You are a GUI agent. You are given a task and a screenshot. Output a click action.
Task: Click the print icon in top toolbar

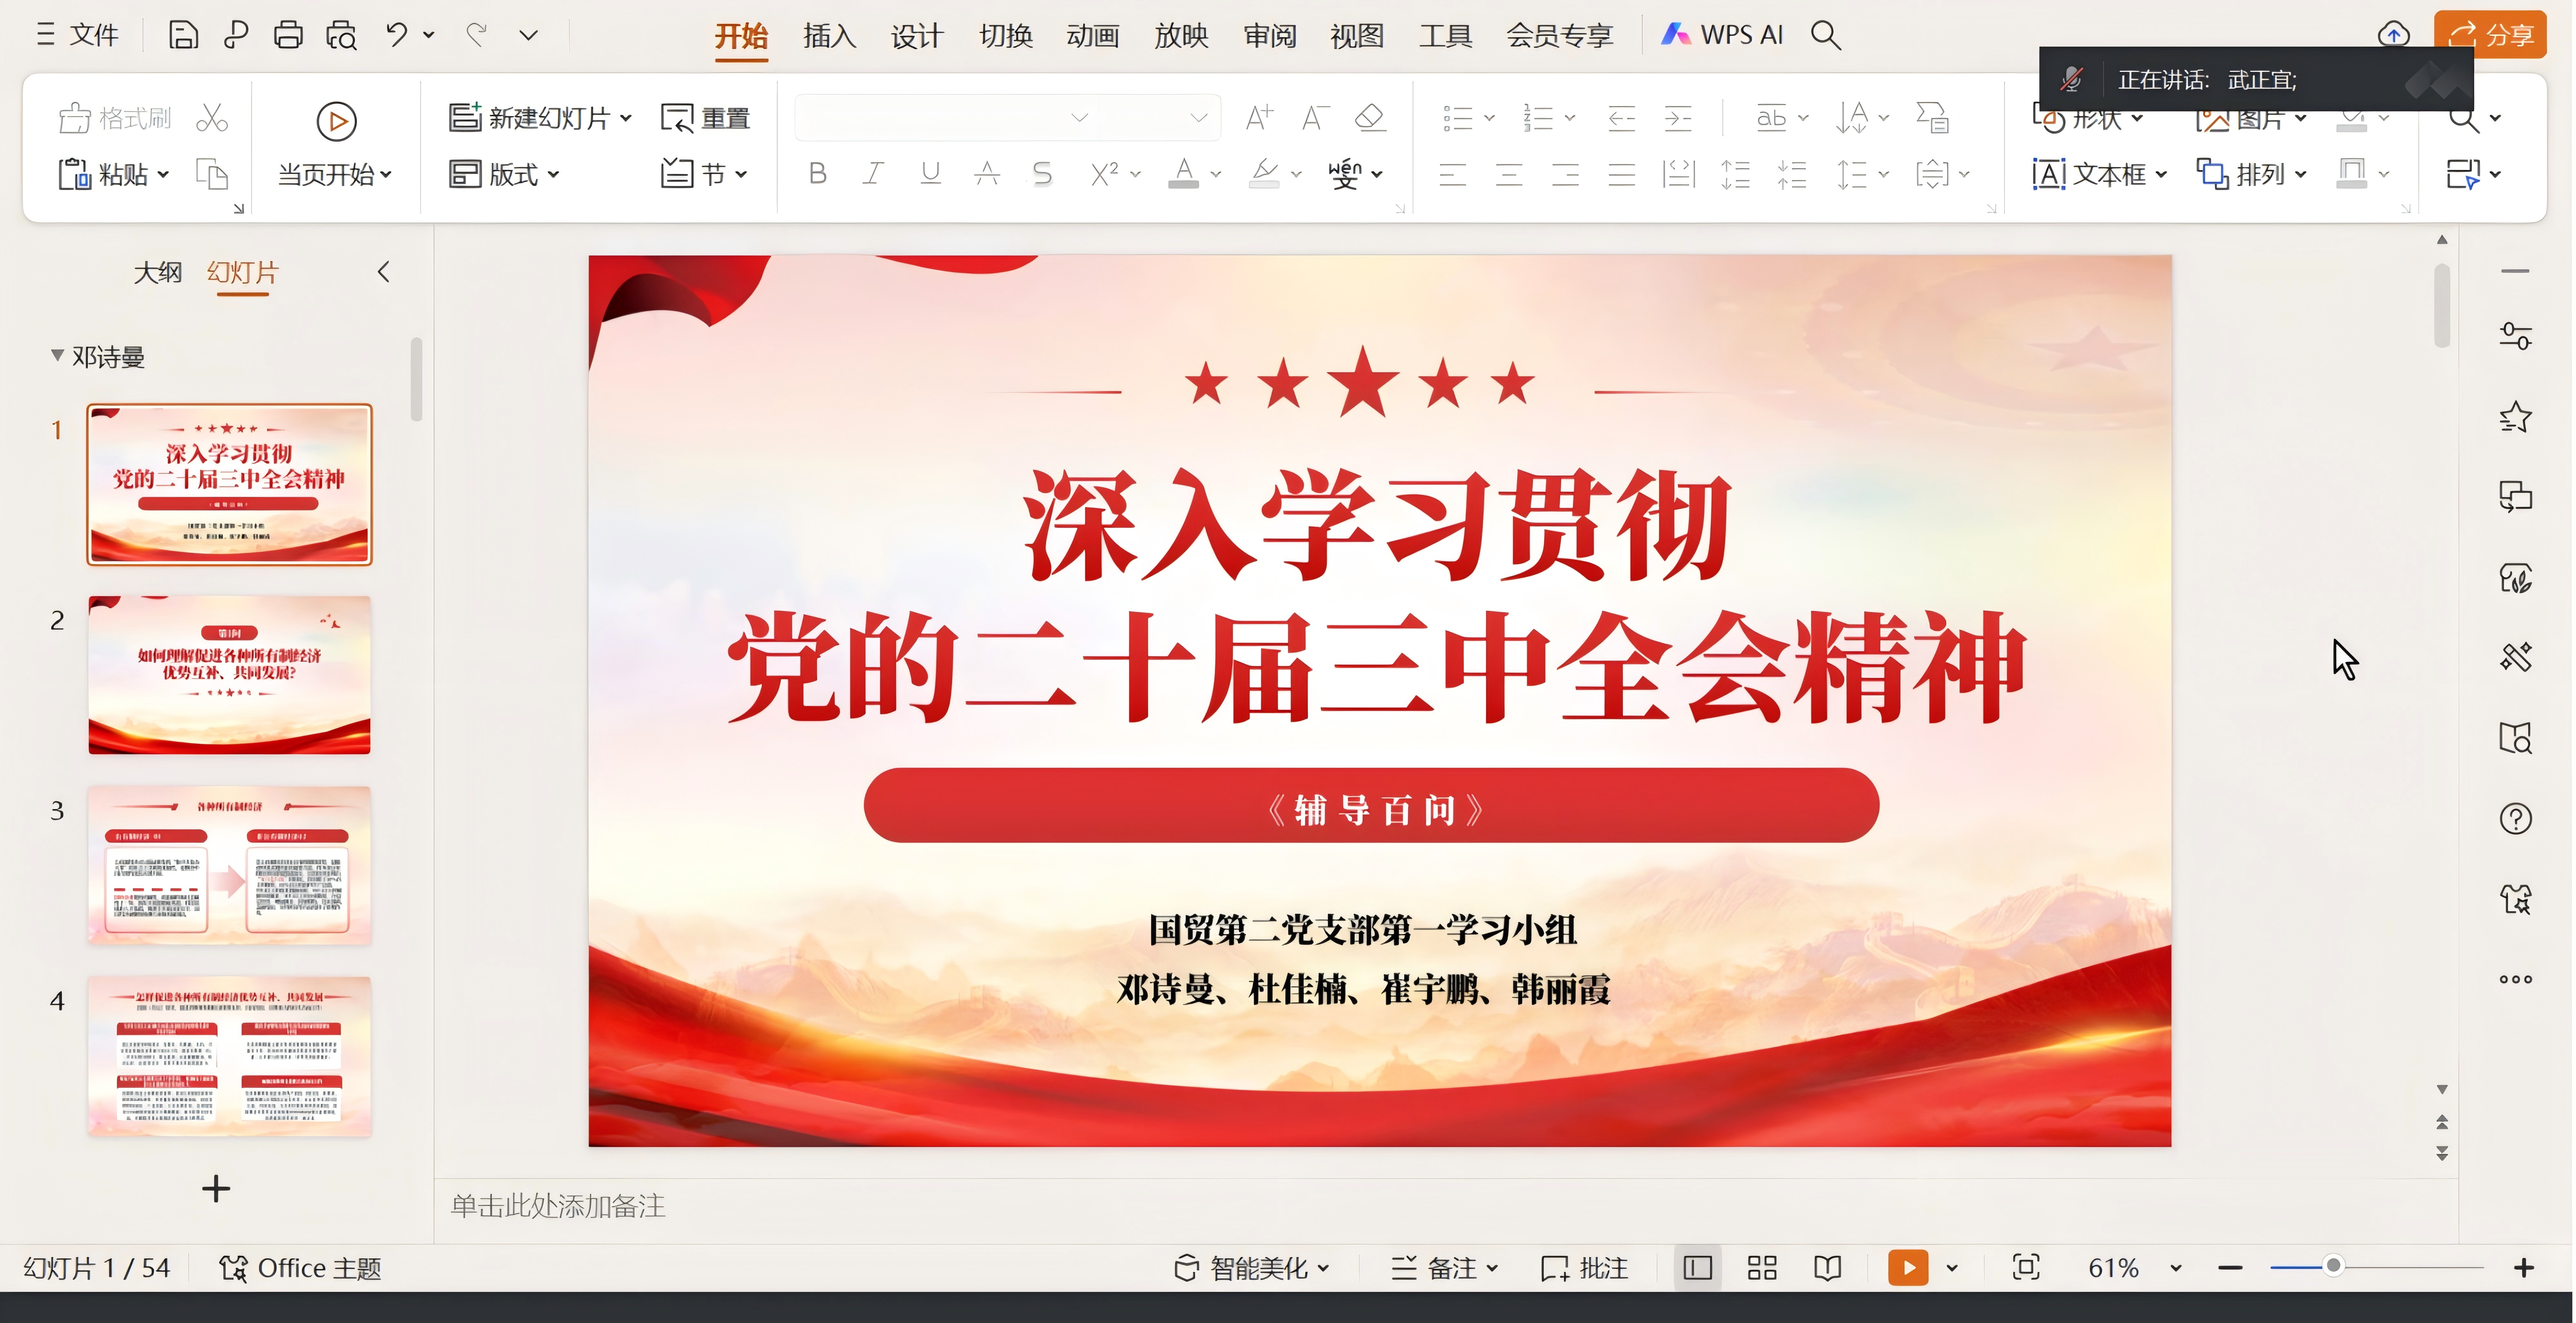pos(288,35)
